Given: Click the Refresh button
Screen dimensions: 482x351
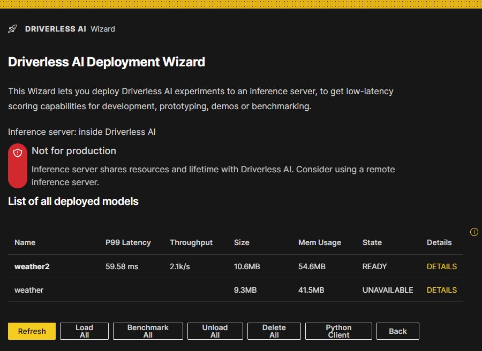Looking at the screenshot, I should point(32,331).
